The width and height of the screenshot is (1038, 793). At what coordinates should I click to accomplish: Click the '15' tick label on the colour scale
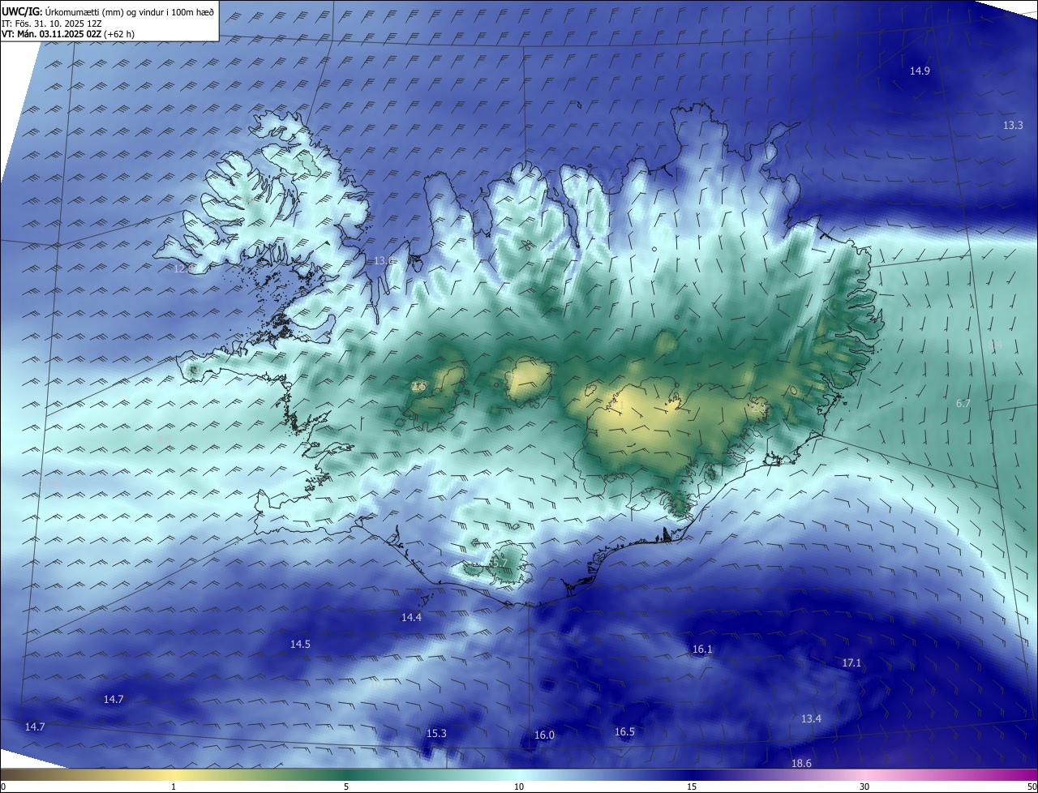click(692, 787)
